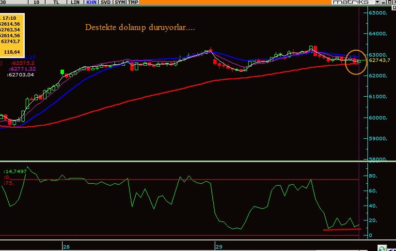396x251 pixels.
Task: Click the 63000 price axis label
Action: [378, 55]
